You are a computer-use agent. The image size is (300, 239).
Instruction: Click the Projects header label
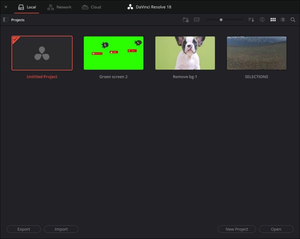(x=18, y=20)
